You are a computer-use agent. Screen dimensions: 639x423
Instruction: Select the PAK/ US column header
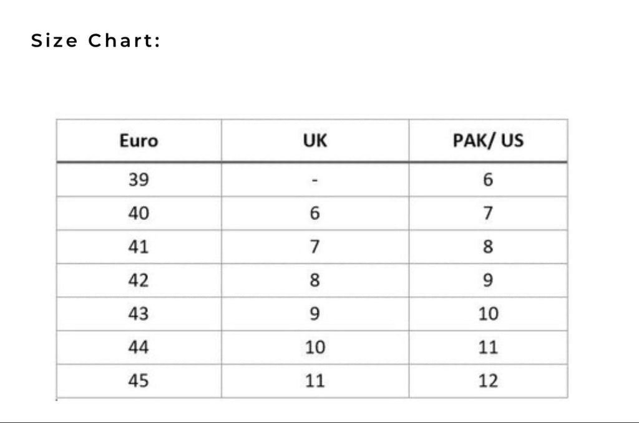point(488,141)
